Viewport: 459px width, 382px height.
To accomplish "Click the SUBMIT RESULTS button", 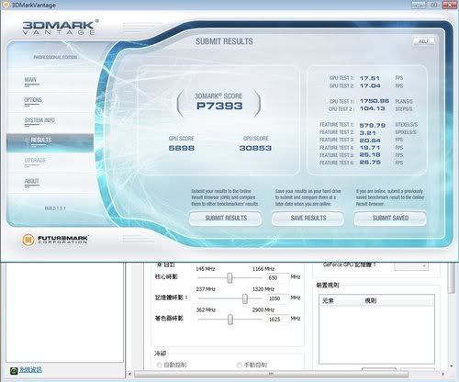I will (226, 219).
